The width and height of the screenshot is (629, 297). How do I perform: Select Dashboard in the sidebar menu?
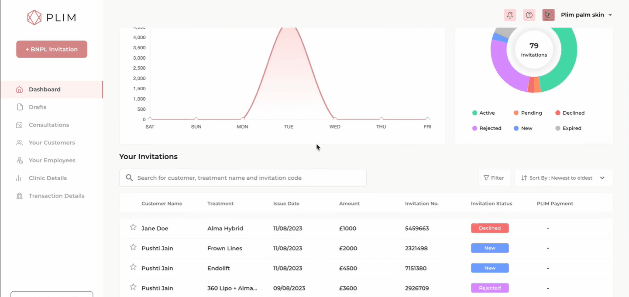(x=45, y=89)
